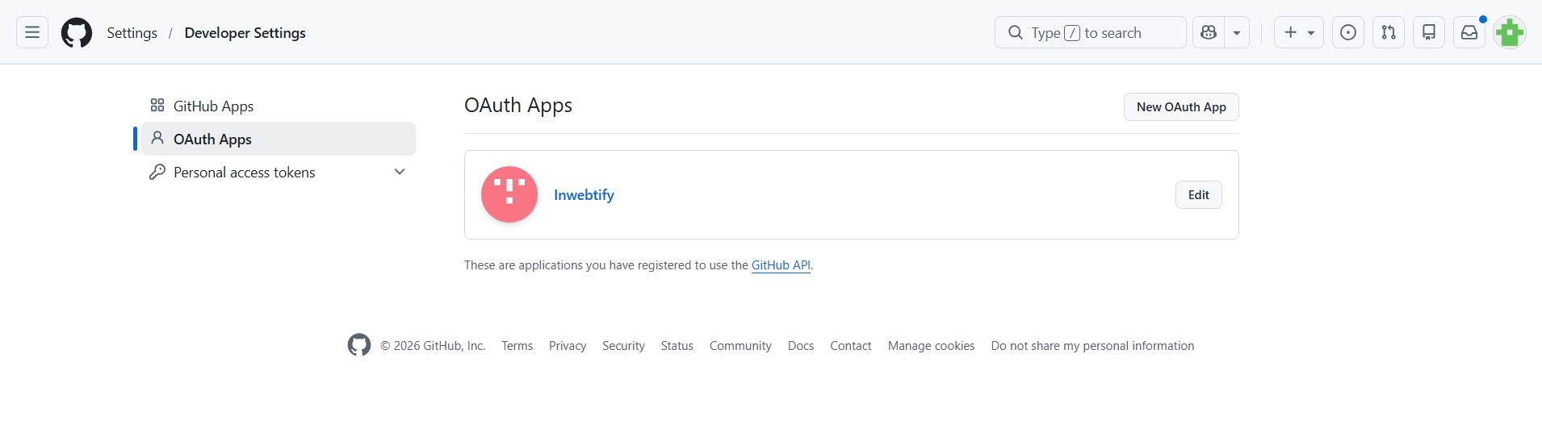Viewport: 1542px width, 433px height.
Task: Expand Personal access tokens section
Action: point(279,172)
